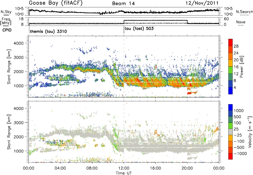The height and width of the screenshot is (175, 253).
Task: Click the 'Velocity [m s-1]' colorbar title
Action: pyautogui.click(x=250, y=132)
